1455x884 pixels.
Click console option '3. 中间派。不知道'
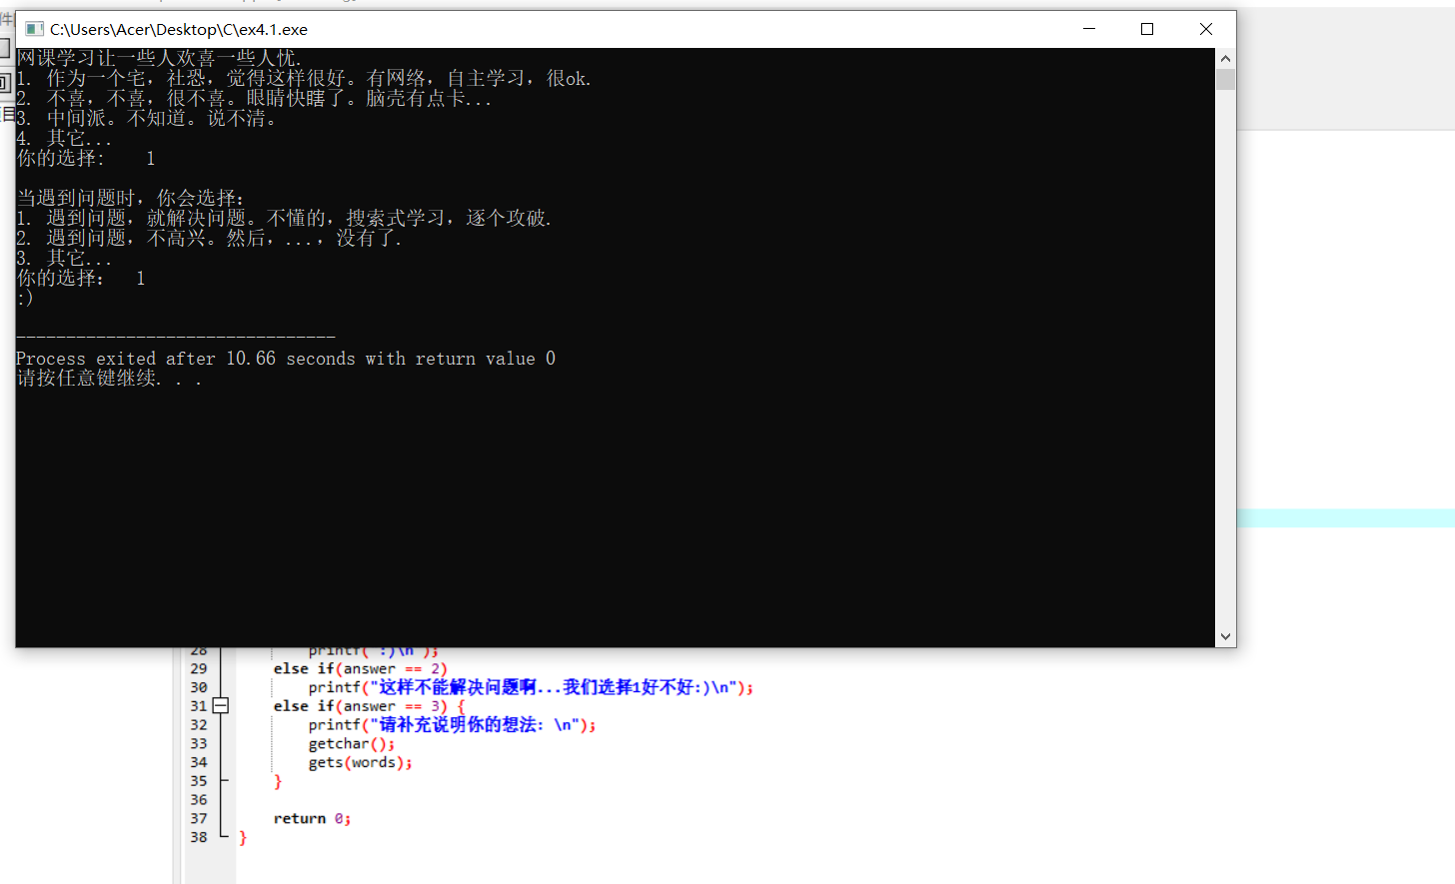[146, 119]
